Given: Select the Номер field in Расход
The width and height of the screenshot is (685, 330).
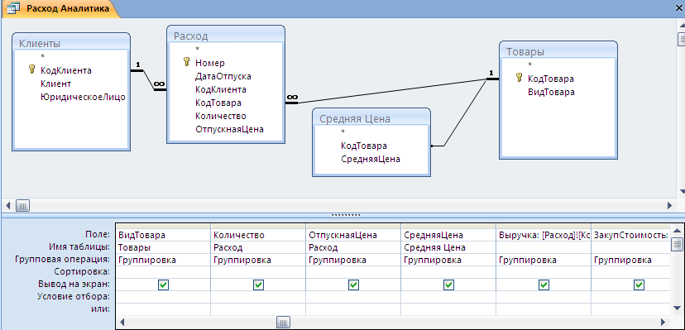Looking at the screenshot, I should (x=209, y=63).
